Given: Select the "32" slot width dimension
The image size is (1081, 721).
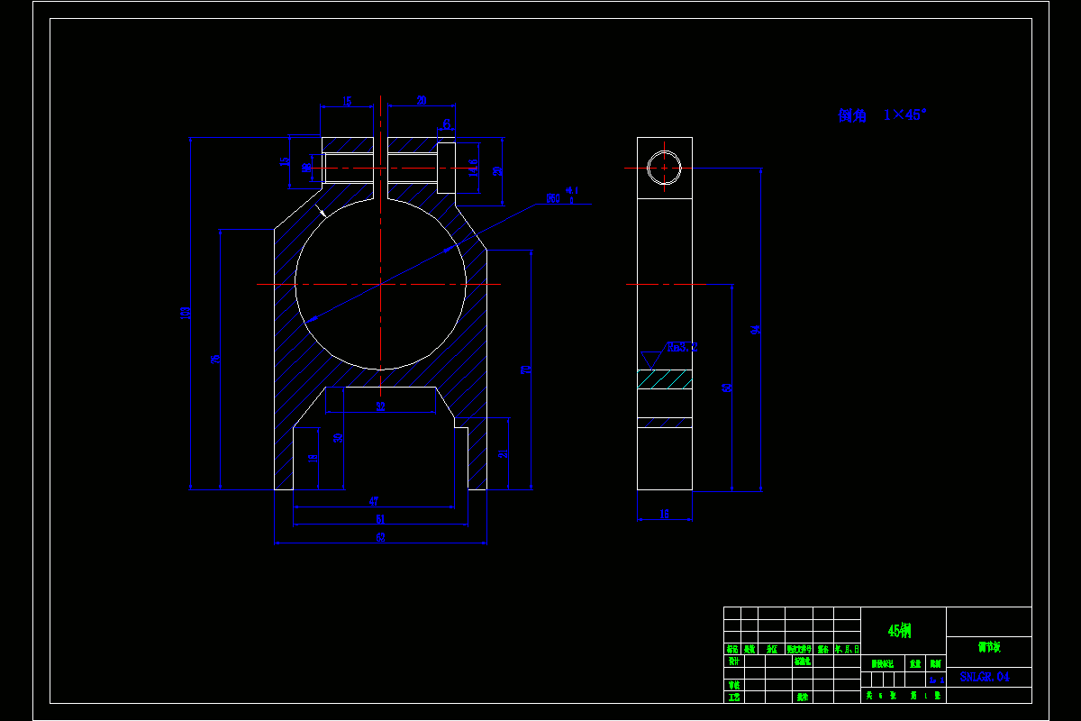Looking at the screenshot, I should 380,406.
